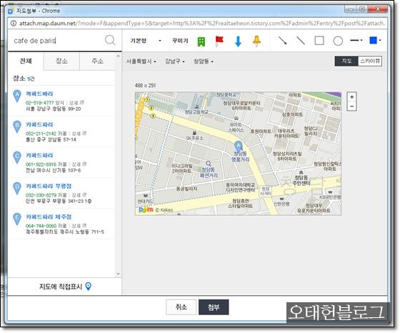Click the 꾸미기 decorate label
Image resolution: width=400 pixels, height=333 pixels.
tap(180, 41)
